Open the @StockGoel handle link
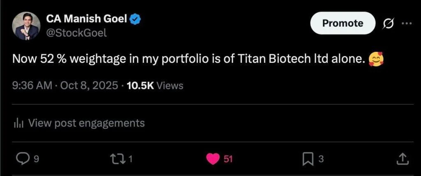Viewport: 421px width, 176px height. [x=76, y=33]
